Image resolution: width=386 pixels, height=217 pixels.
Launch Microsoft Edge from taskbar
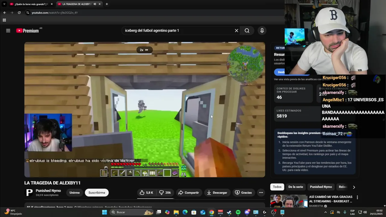[185, 212]
